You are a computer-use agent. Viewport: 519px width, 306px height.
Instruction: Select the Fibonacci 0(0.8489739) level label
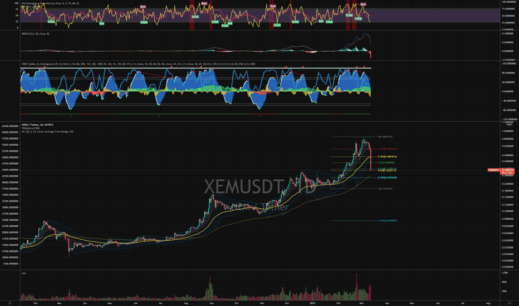385,137
